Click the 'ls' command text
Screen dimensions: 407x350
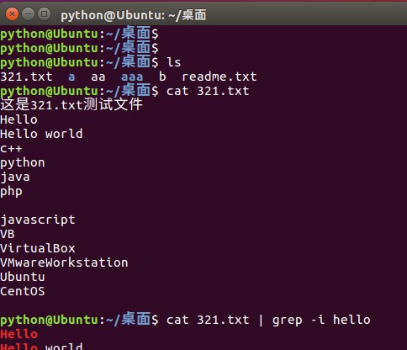(174, 62)
